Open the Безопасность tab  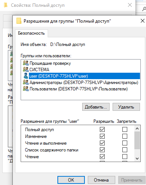coord(32,33)
